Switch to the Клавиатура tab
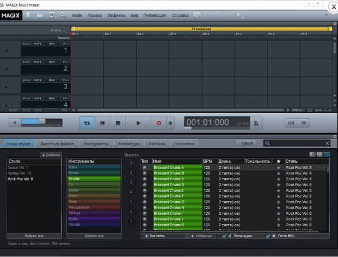 click(129, 144)
